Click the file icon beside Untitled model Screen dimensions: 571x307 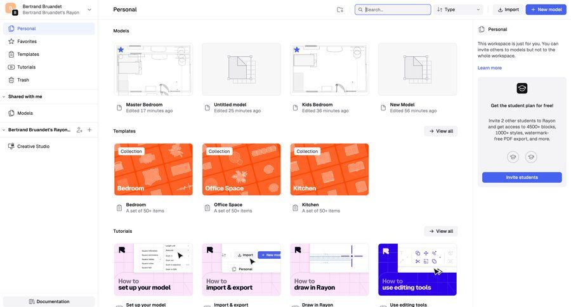(207, 108)
